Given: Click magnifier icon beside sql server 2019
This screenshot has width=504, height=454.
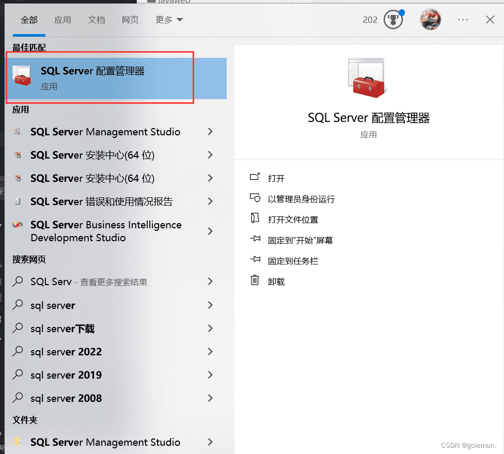Looking at the screenshot, I should (x=18, y=374).
